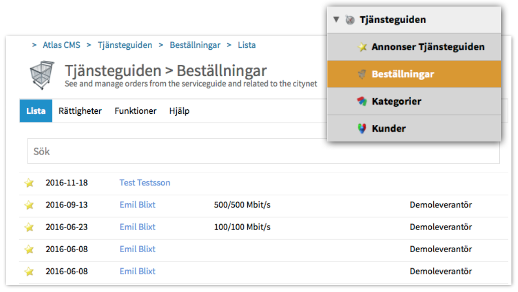Click the star icon for the 2016-09-13 order

pos(29,205)
